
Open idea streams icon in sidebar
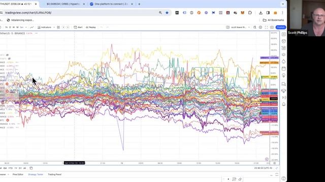pyautogui.click(x=283, y=91)
